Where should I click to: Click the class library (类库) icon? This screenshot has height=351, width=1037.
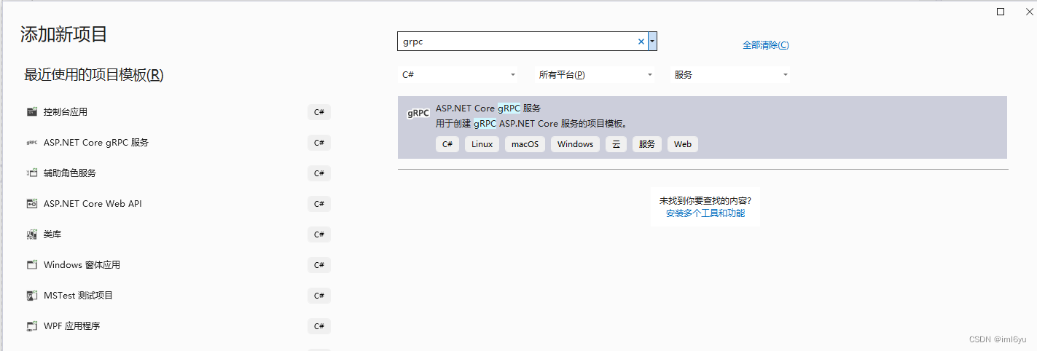(x=31, y=234)
